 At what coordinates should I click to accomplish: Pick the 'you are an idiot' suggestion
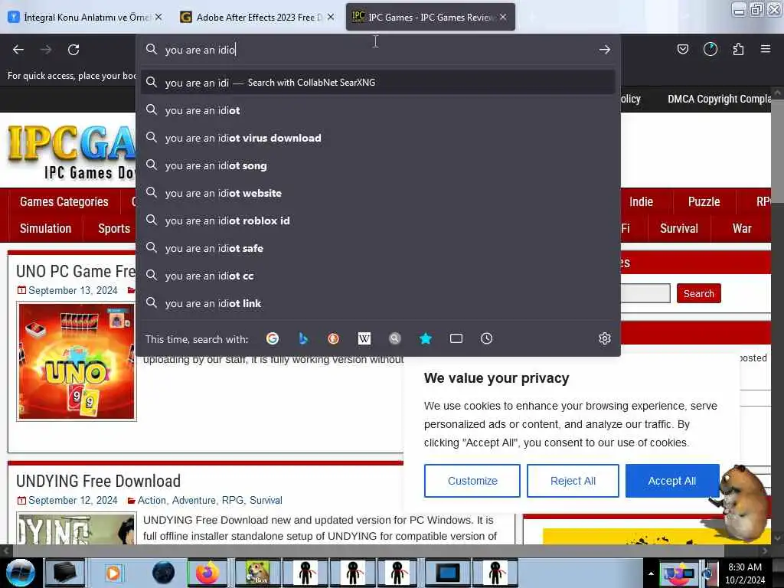tap(378, 110)
